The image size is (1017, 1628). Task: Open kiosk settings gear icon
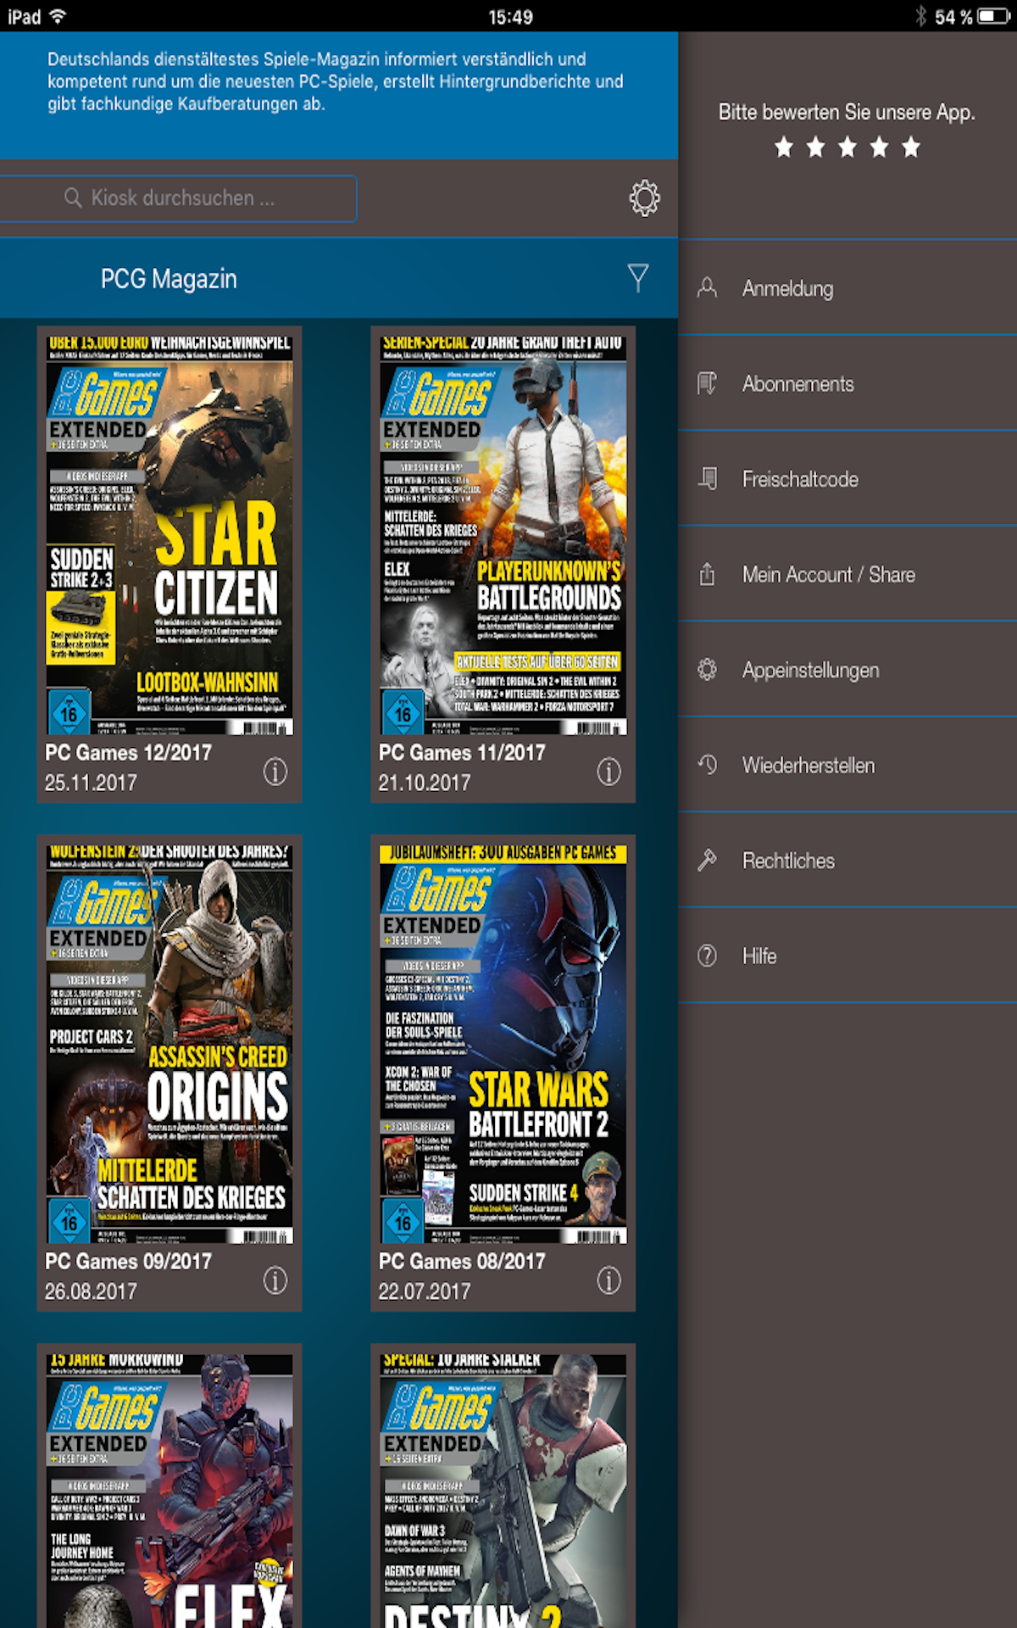644,198
